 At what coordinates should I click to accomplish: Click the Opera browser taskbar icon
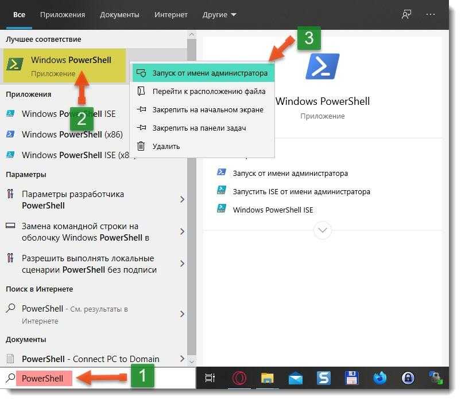tap(239, 378)
